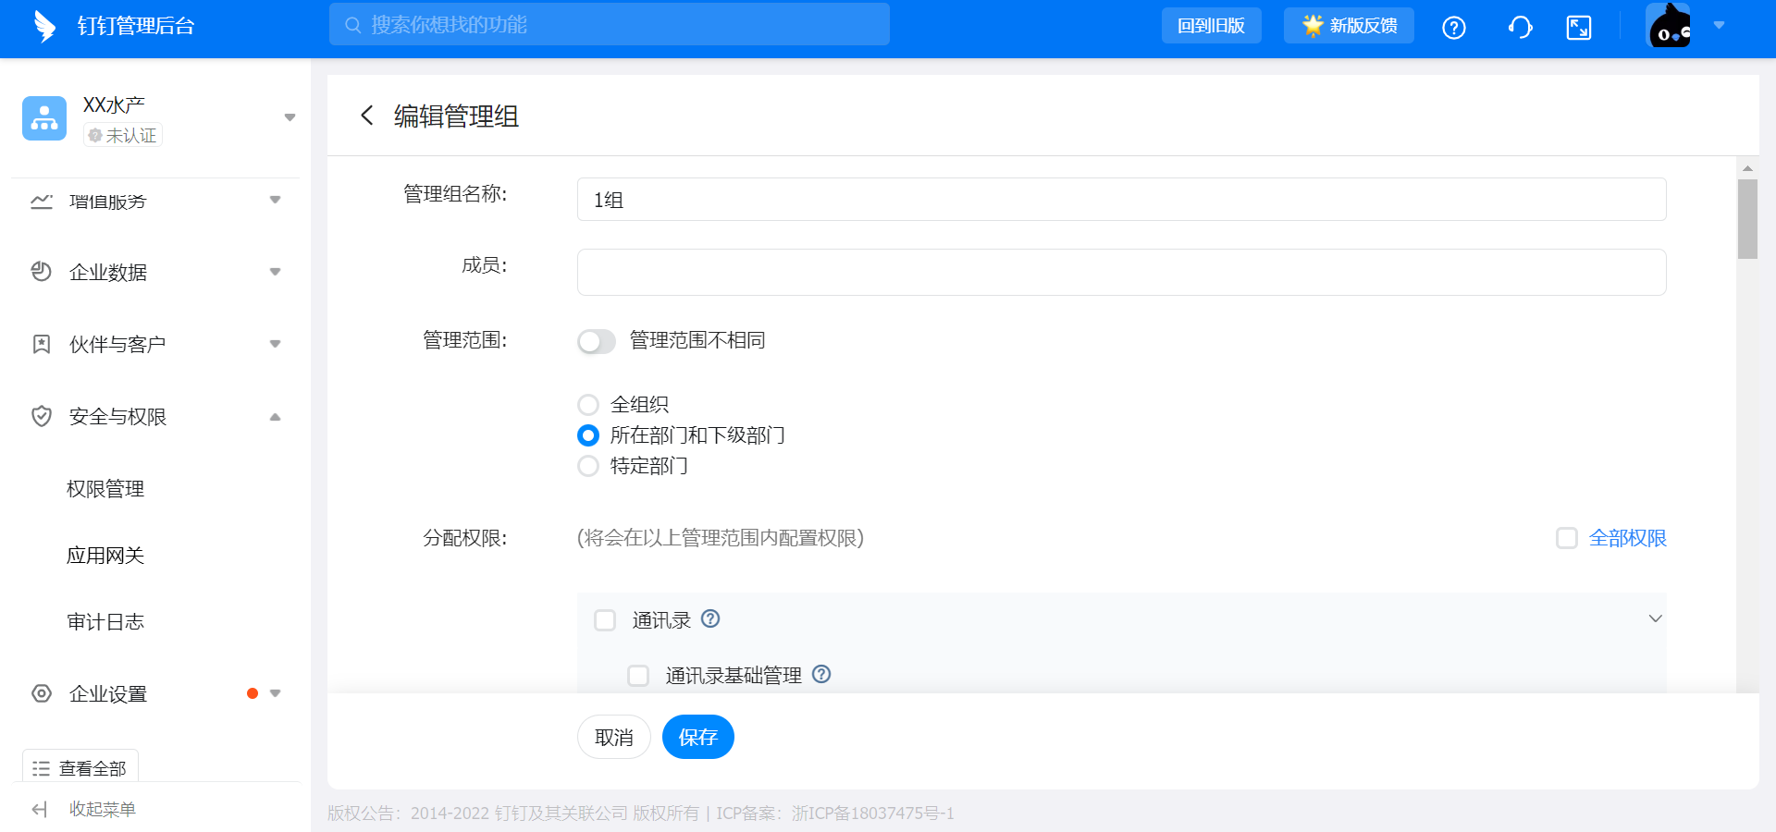
Task: Click the vertical scrollbar thumb
Action: (1747, 219)
